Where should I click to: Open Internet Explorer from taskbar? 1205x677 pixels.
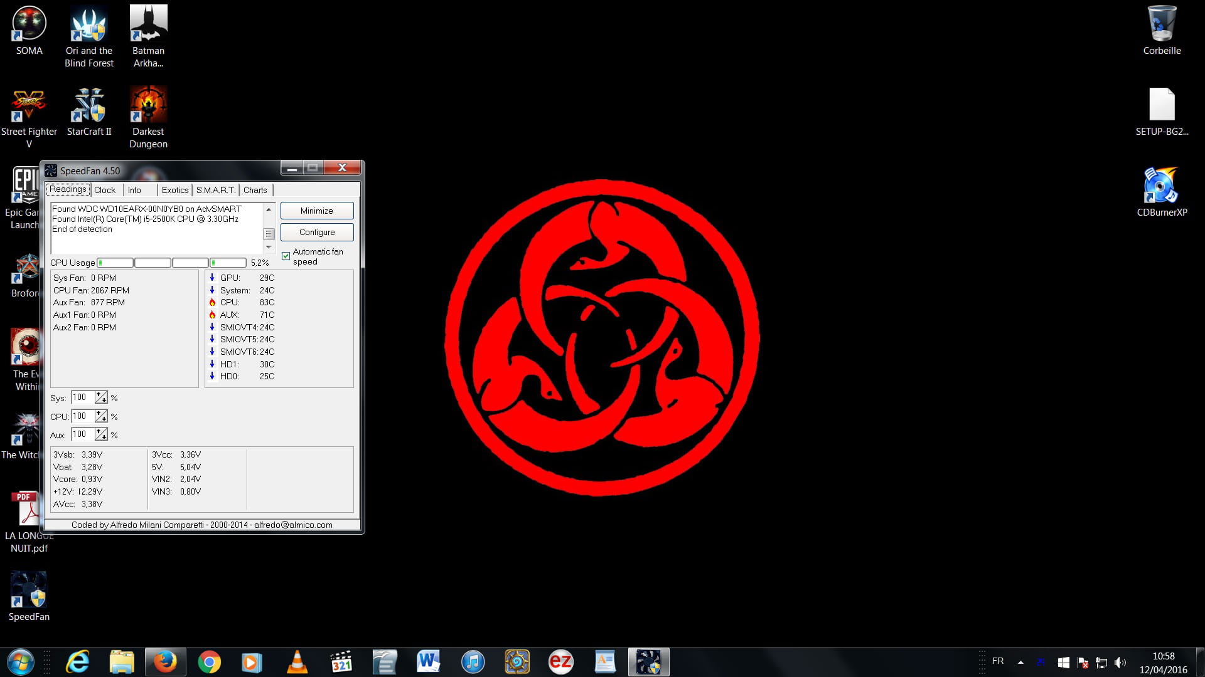click(x=78, y=662)
